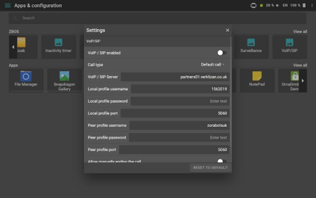
Task: Click the 100 % battery text
Action: pos(295,6)
